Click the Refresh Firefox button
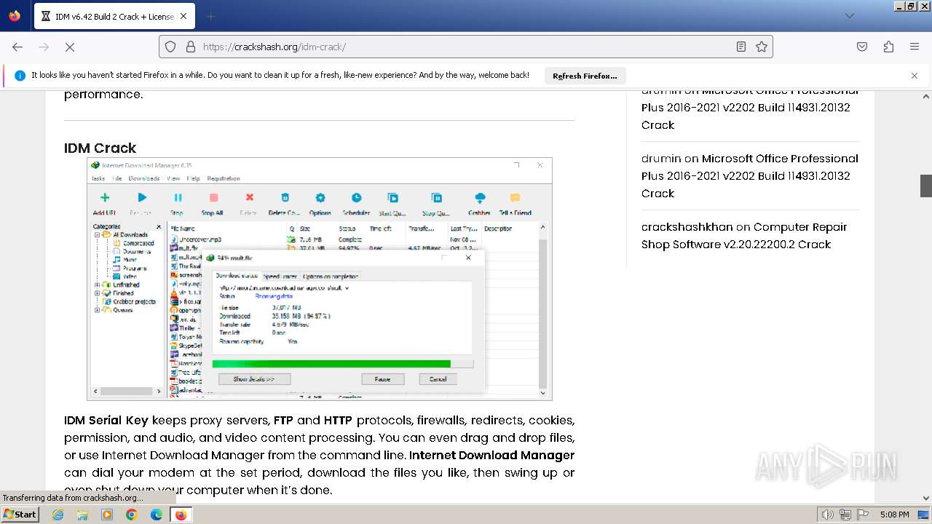Image resolution: width=932 pixels, height=524 pixels. coord(585,76)
